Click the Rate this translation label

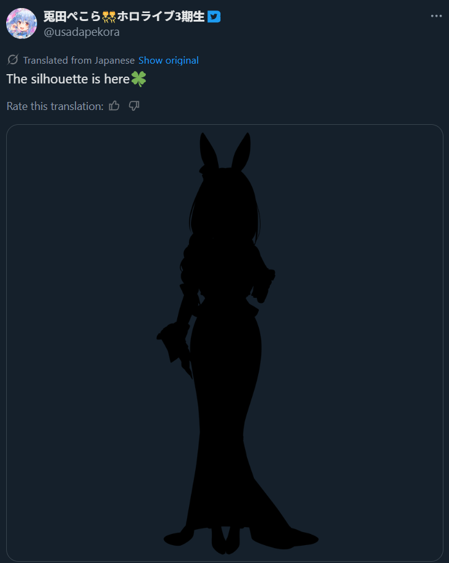click(55, 106)
